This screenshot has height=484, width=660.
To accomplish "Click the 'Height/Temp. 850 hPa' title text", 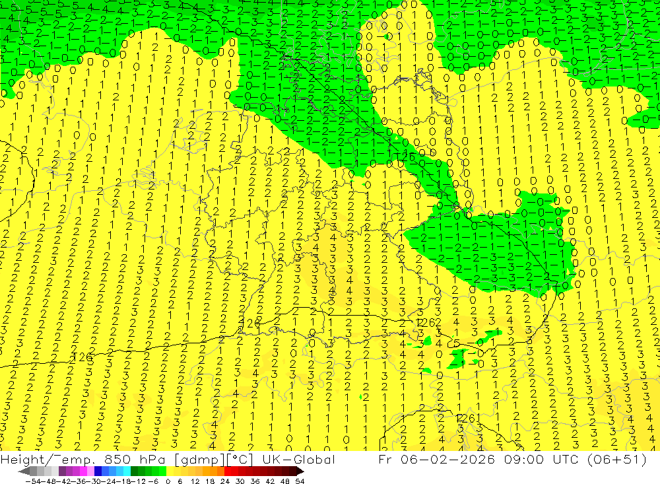I will pyautogui.click(x=84, y=459).
